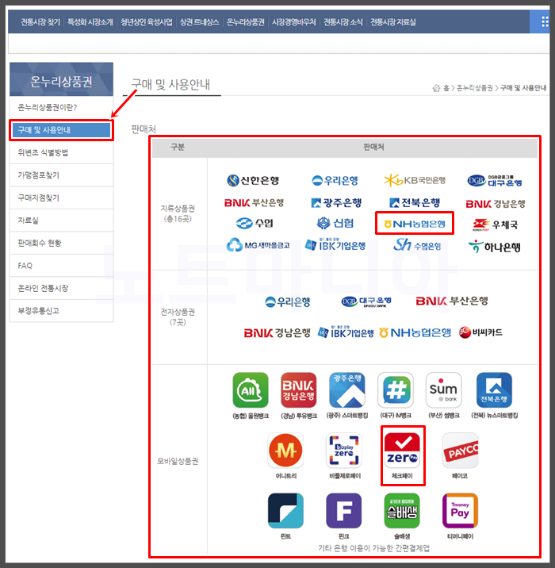Select the 머니트리 app icon
This screenshot has height=568, width=555.
[x=285, y=451]
